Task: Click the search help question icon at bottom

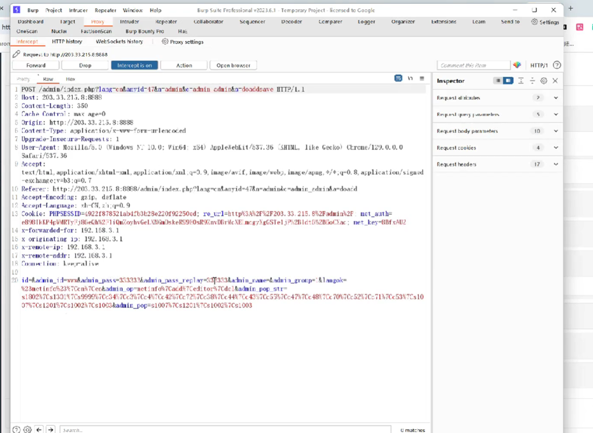Action: pos(16,430)
